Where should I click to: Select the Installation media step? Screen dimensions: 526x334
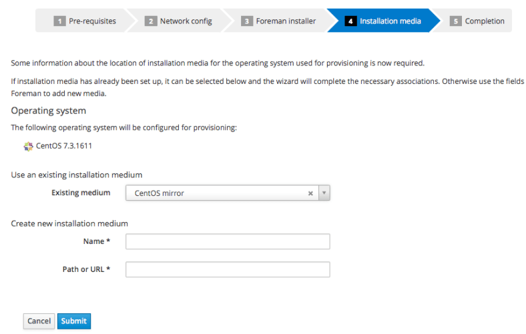[390, 21]
